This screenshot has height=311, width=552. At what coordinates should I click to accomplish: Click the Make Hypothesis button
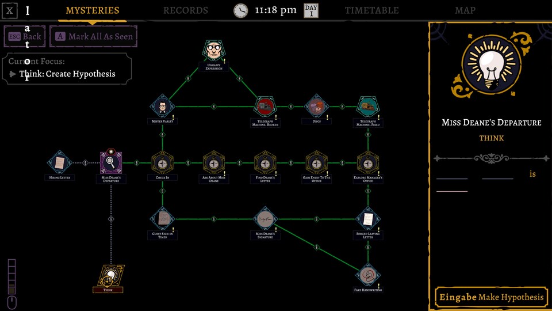[490, 297]
